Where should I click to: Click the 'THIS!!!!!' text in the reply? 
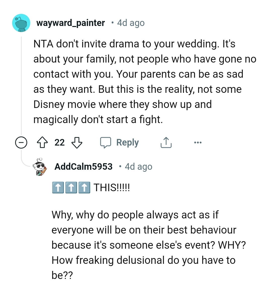click(x=112, y=188)
